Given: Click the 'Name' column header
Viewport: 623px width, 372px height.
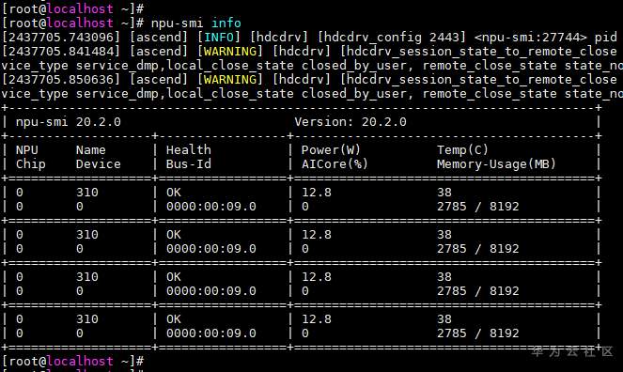Looking at the screenshot, I should 91,149.
